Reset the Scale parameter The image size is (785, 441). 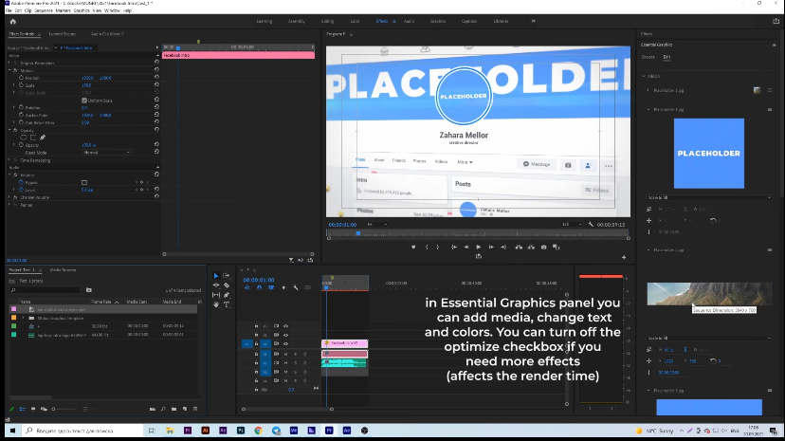[156, 85]
